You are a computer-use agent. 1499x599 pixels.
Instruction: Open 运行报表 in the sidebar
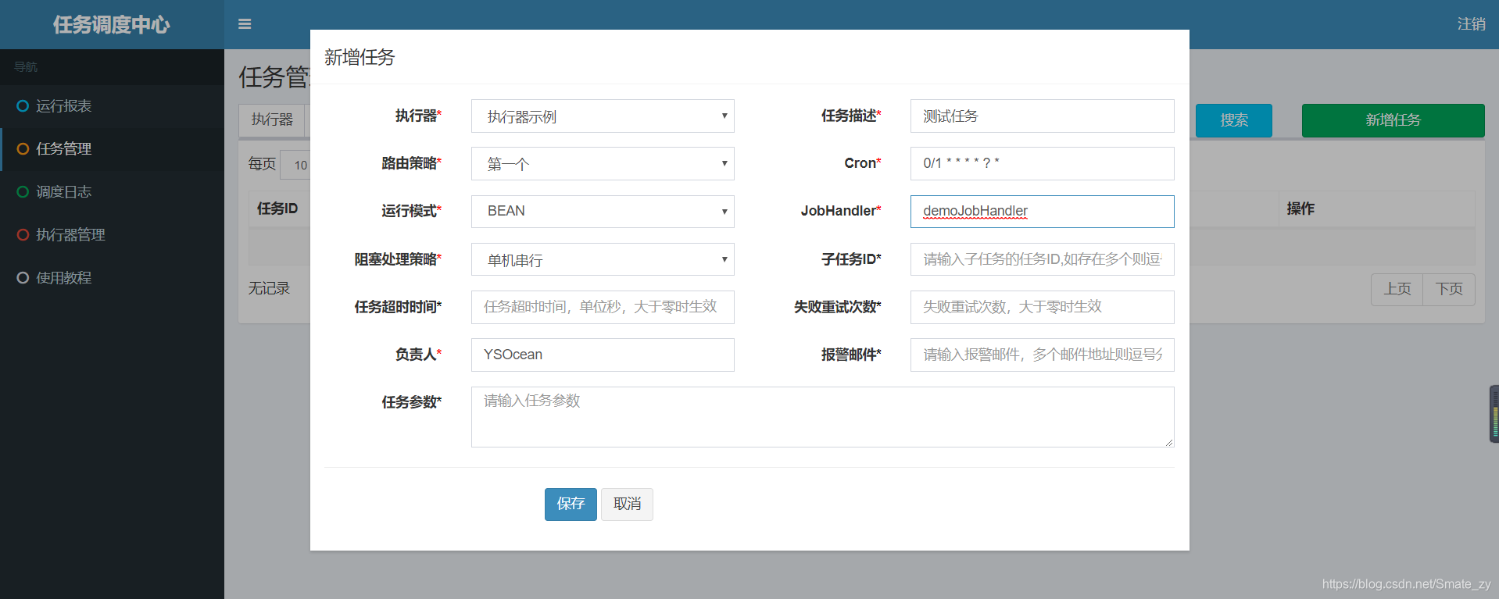(112, 105)
